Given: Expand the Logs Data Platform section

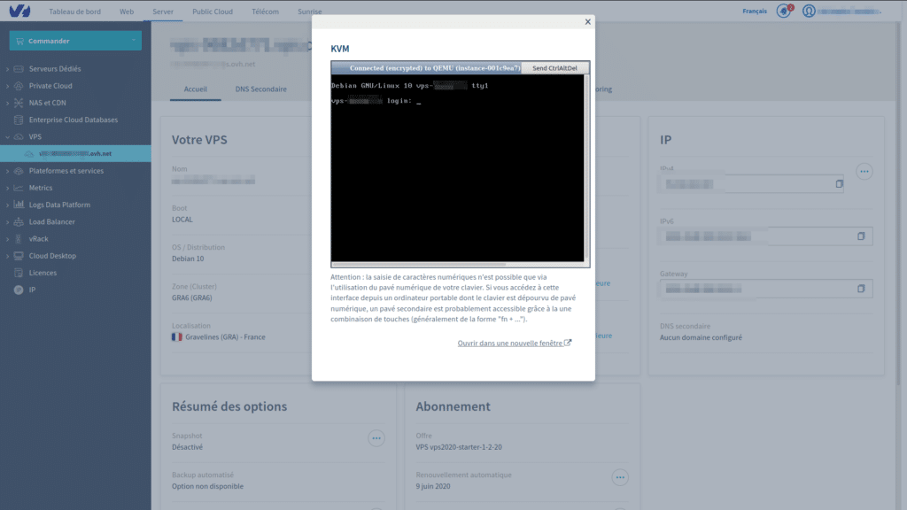Looking at the screenshot, I should click(7, 205).
